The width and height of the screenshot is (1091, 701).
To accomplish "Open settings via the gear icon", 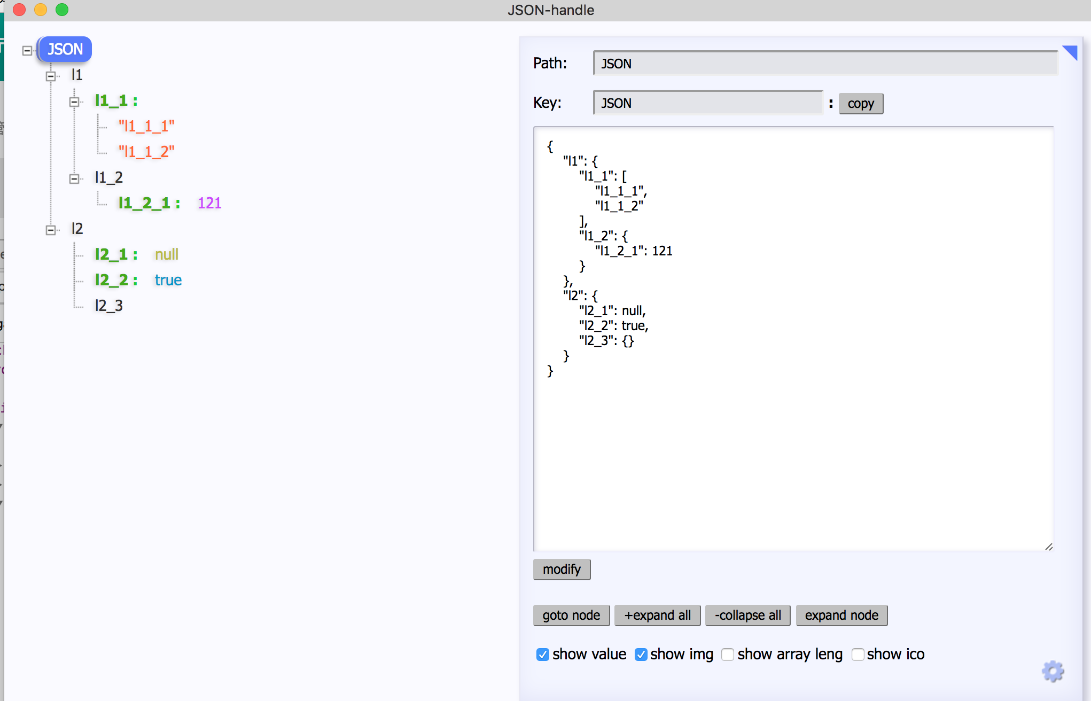I will [1053, 671].
